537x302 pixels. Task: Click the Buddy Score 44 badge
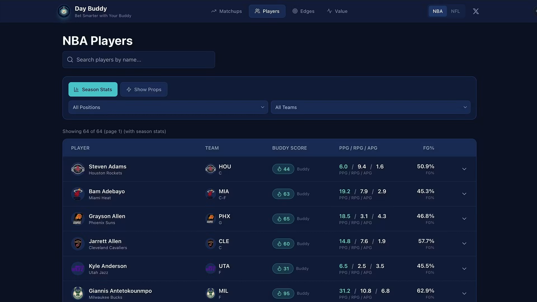point(283,169)
